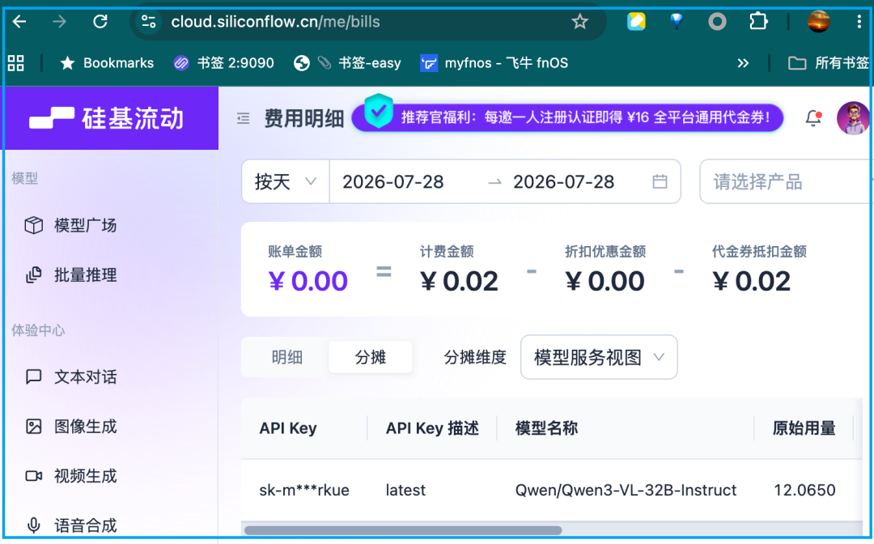This screenshot has width=874, height=544.
Task: Edit the end date after the arrow
Action: coord(563,181)
